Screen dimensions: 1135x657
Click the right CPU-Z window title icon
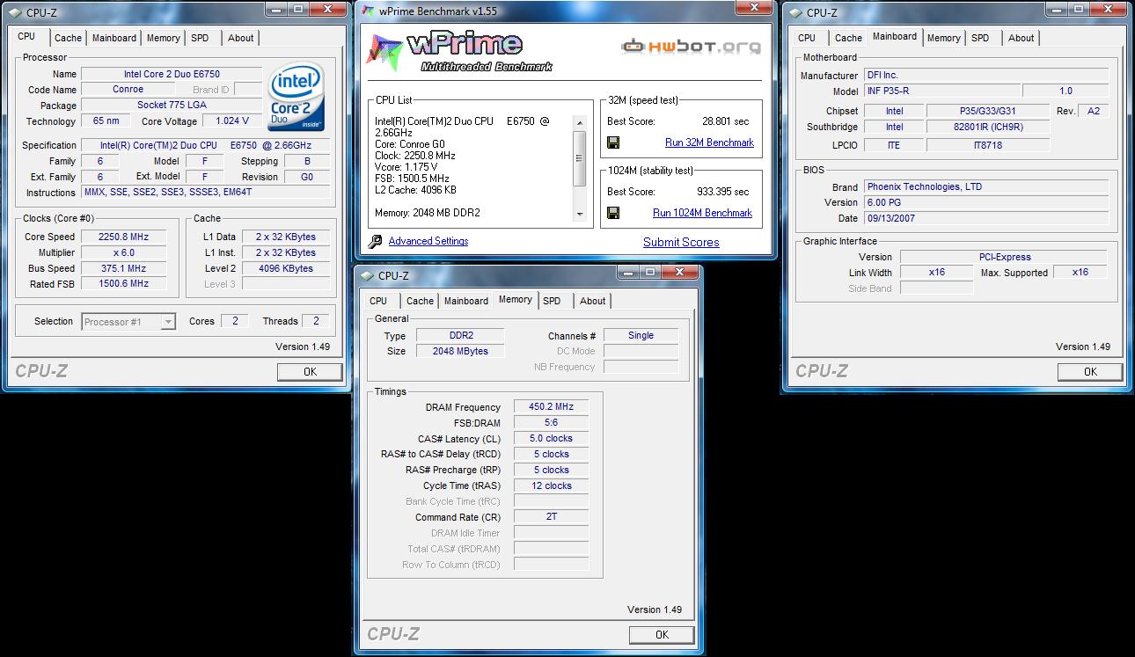coord(794,12)
